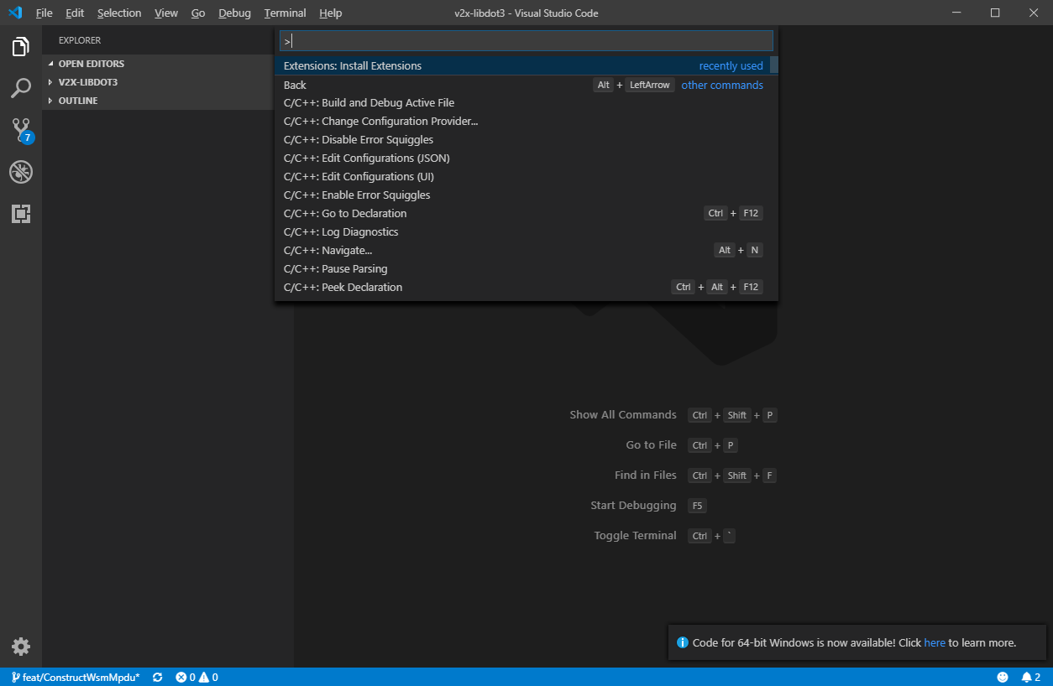Run C/C++: Build and Debug Active File
The height and width of the screenshot is (686, 1053).
(522, 103)
